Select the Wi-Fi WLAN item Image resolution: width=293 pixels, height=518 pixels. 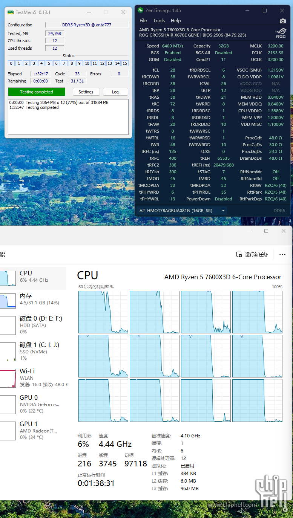pyautogui.click(x=33, y=377)
